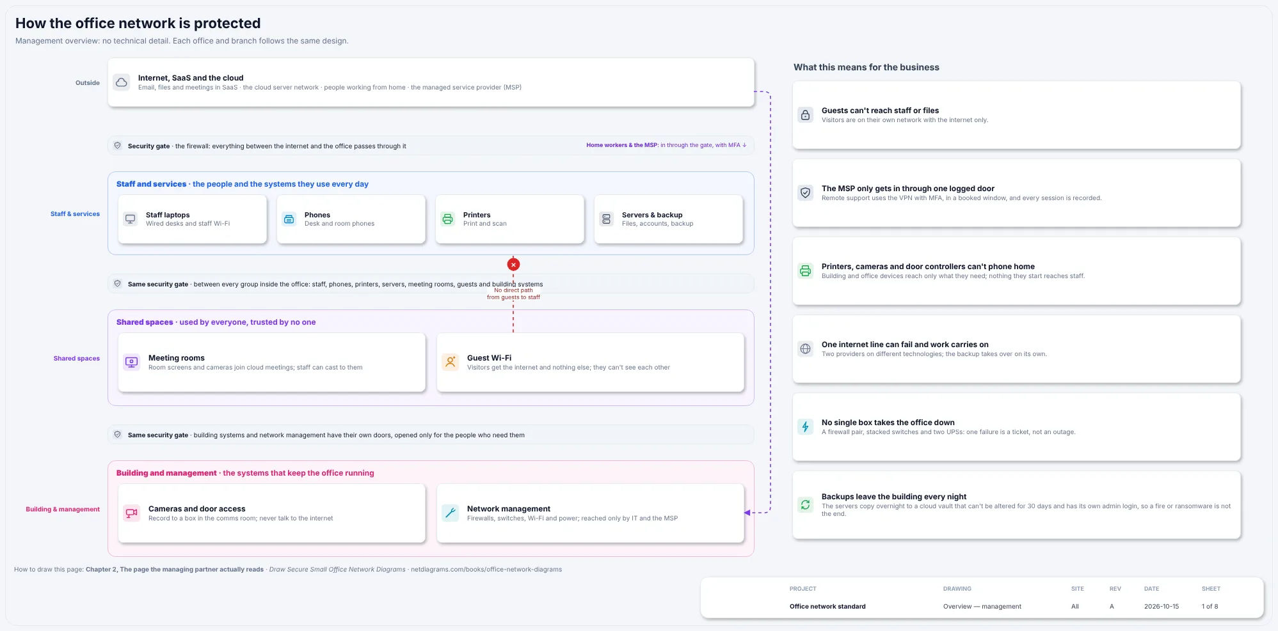Select the Staff laptops card
The width and height of the screenshot is (1278, 631).
tap(193, 219)
